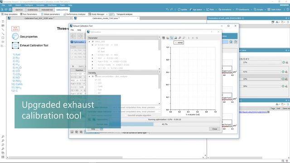Image resolution: width=290 pixels, height=163 pixels.
Task: Switch to PARAMETER mode tab
Action: pos(47,10)
